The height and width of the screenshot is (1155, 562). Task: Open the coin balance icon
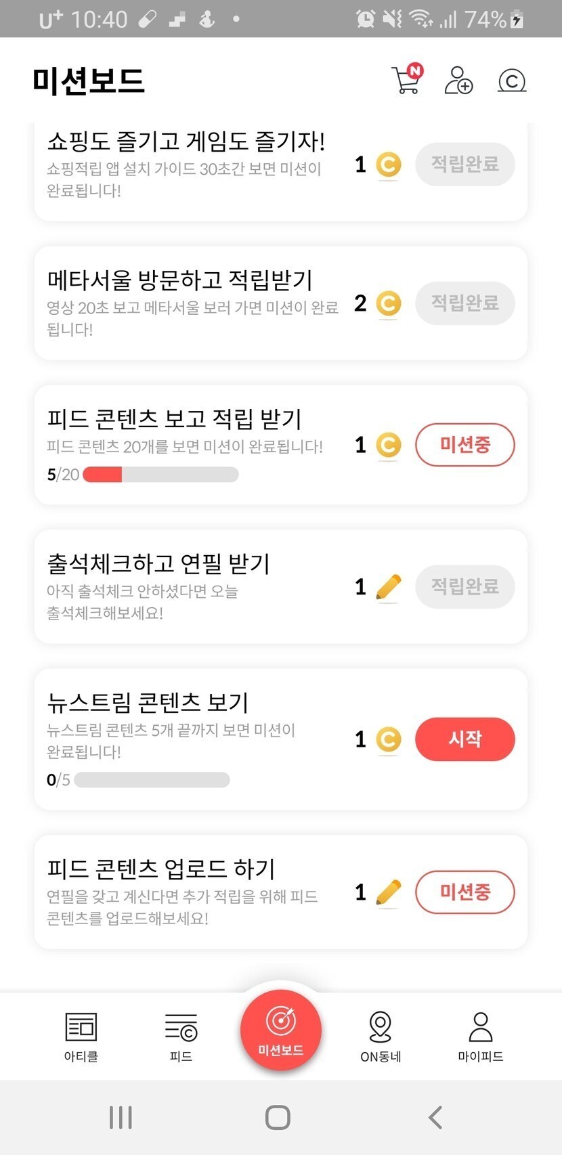(512, 81)
